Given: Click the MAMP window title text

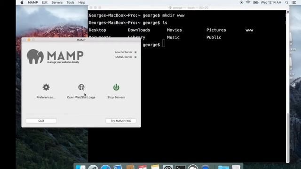Looking at the screenshot, I should point(81,40).
